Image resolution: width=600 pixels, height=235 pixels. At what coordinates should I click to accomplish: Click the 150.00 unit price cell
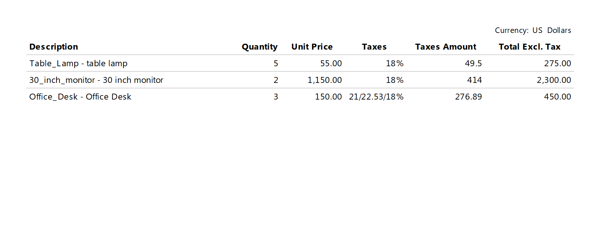pyautogui.click(x=328, y=97)
